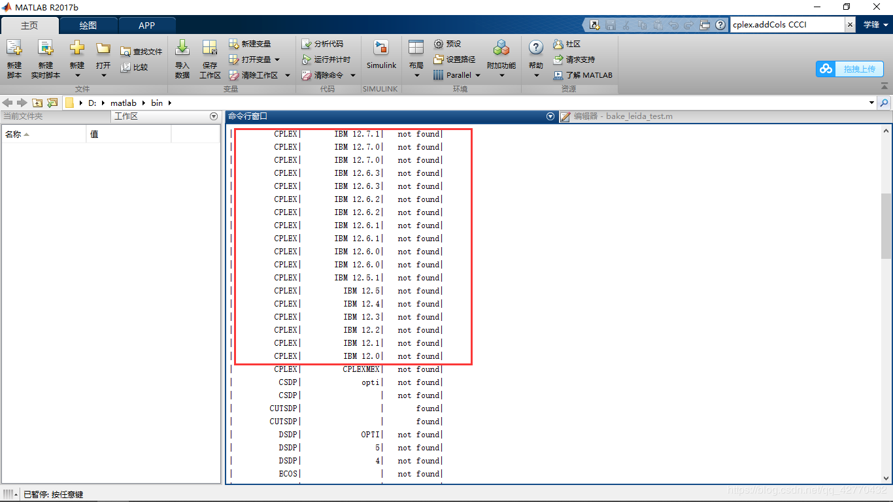The height and width of the screenshot is (502, 893).
Task: Click the 打开 (Open) folder icon
Action: pyautogui.click(x=103, y=48)
